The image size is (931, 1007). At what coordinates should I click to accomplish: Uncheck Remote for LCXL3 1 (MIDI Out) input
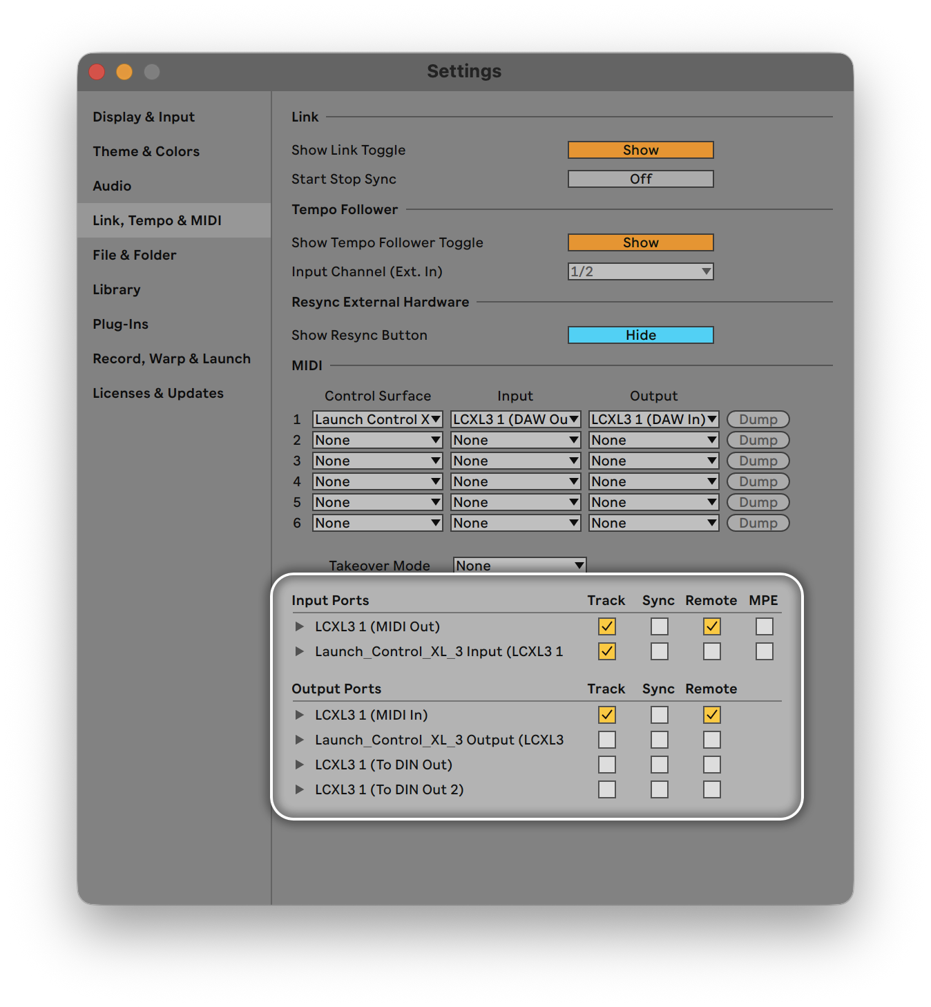[x=712, y=626]
